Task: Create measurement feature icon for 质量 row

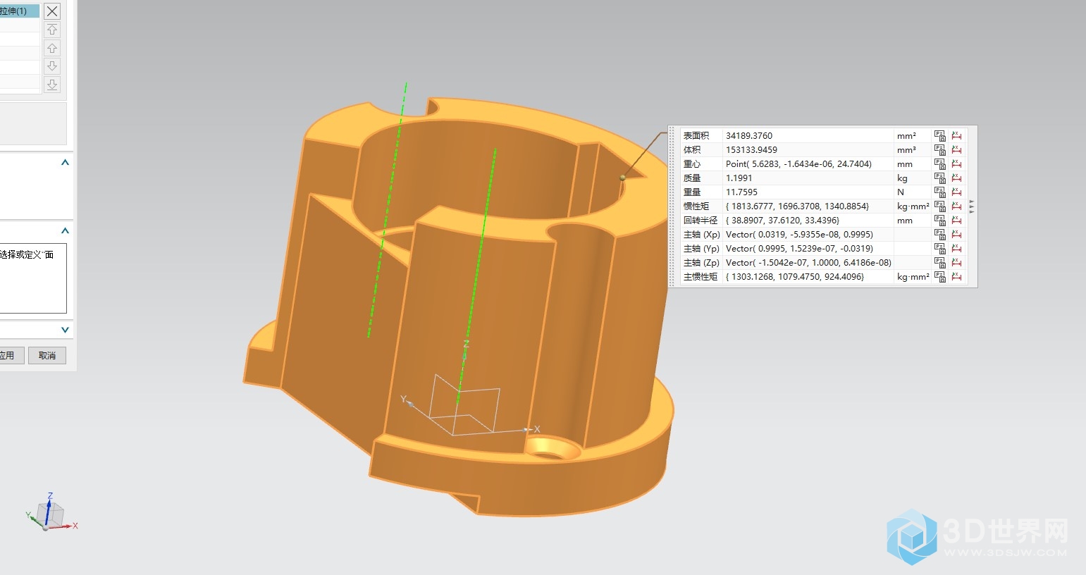Action: [956, 178]
